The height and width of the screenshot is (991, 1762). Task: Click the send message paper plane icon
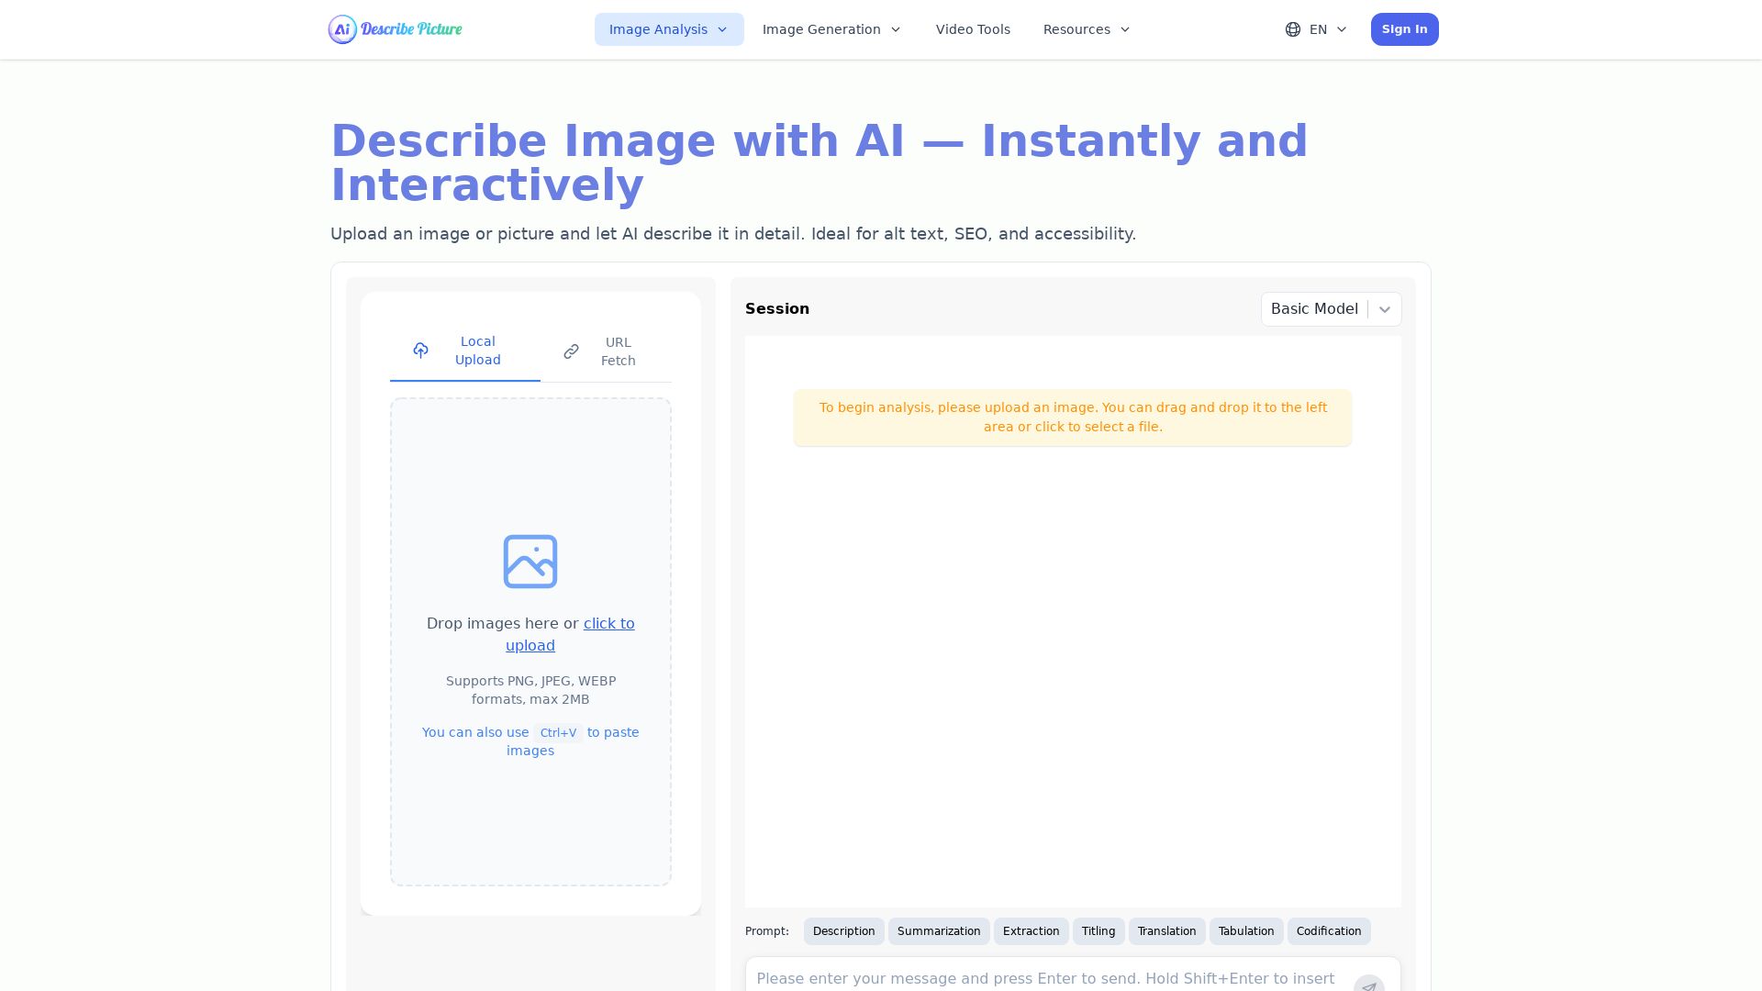[x=1368, y=985]
